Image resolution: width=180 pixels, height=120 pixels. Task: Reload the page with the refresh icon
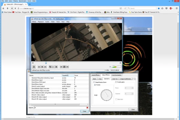pyautogui.click(x=125, y=8)
